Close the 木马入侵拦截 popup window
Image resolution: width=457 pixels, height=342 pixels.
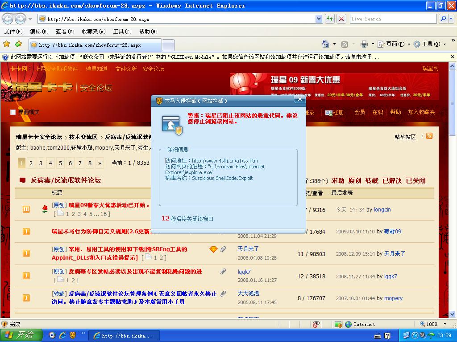299,99
